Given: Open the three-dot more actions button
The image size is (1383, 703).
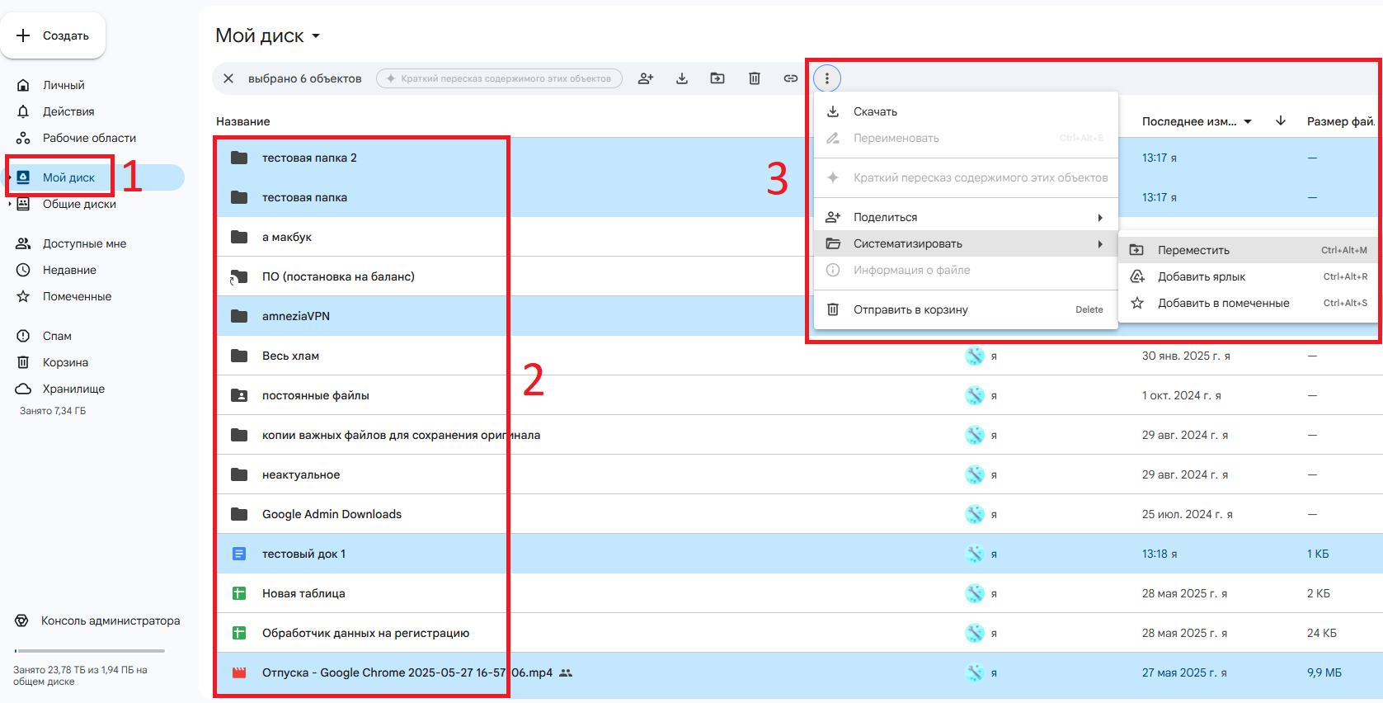Looking at the screenshot, I should [x=827, y=78].
